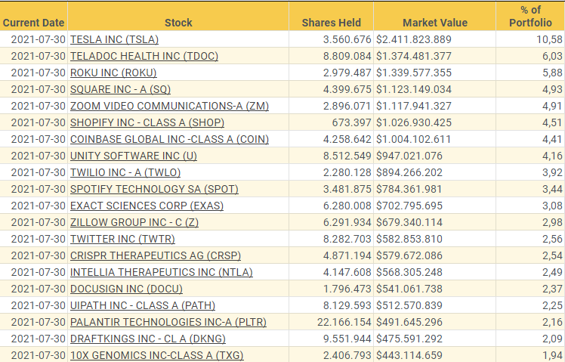This screenshot has height=362, width=565.
Task: Open the TESLA INC (TSLA) stock link
Action: (114, 39)
